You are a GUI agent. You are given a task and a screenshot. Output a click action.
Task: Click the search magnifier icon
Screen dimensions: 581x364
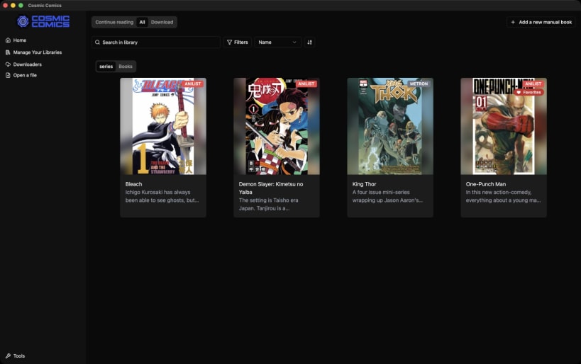(x=97, y=42)
